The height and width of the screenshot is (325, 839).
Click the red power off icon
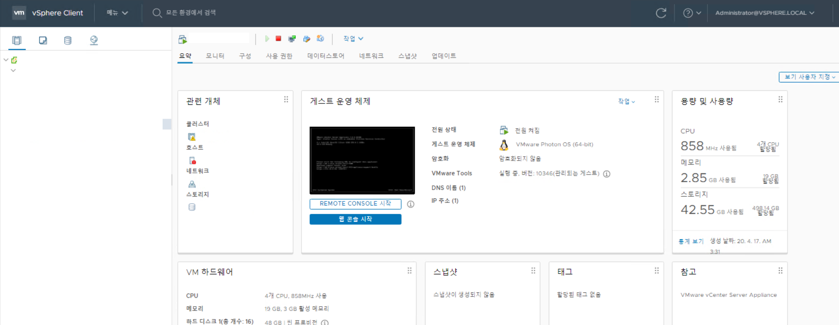coord(278,39)
